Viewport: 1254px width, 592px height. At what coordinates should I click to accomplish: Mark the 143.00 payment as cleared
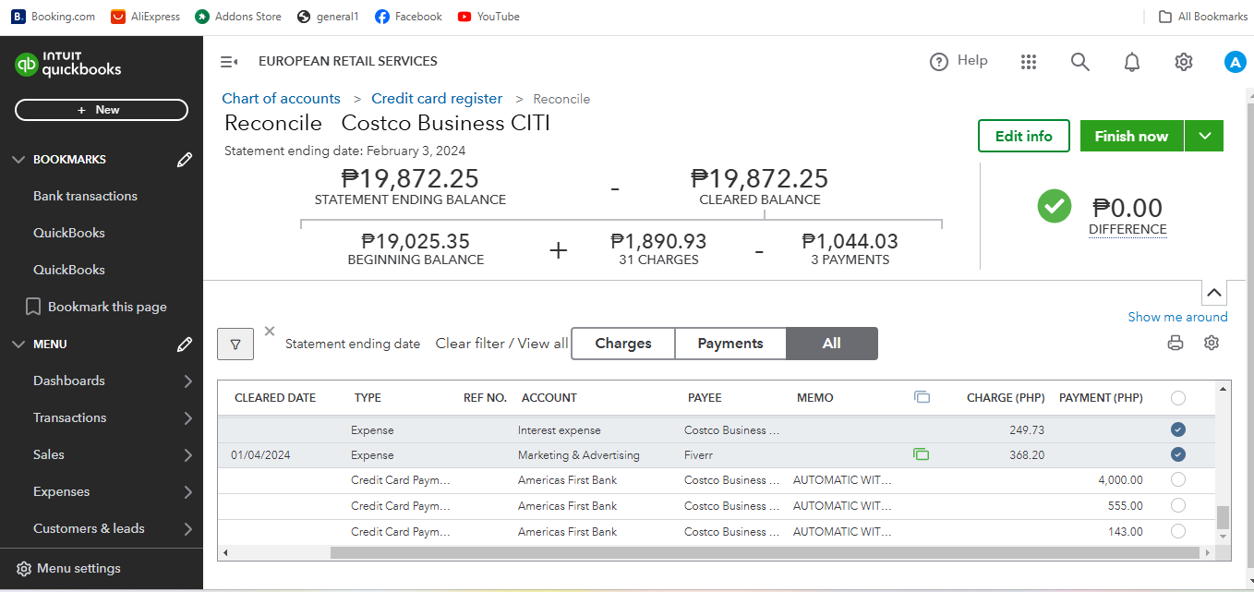coord(1177,531)
